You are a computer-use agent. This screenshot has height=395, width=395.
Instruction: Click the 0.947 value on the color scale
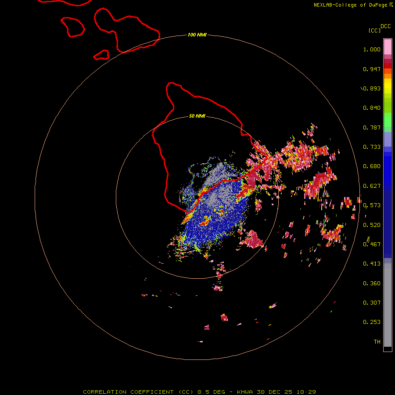click(372, 69)
